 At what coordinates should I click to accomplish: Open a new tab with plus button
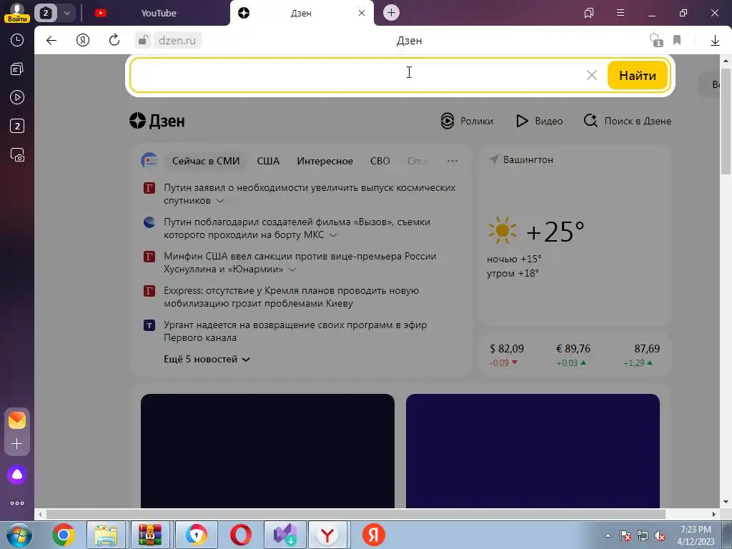(391, 13)
